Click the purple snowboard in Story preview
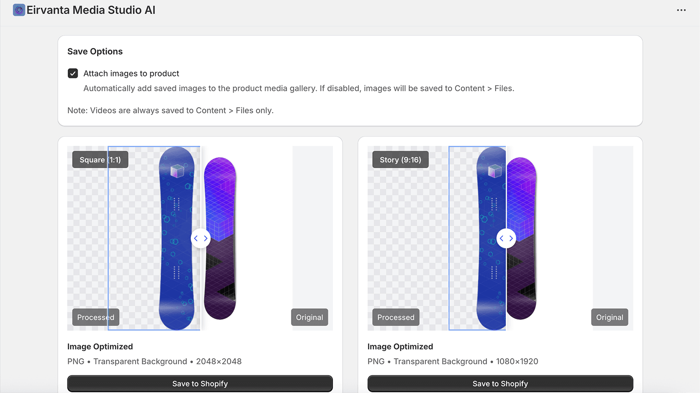 coord(521,271)
